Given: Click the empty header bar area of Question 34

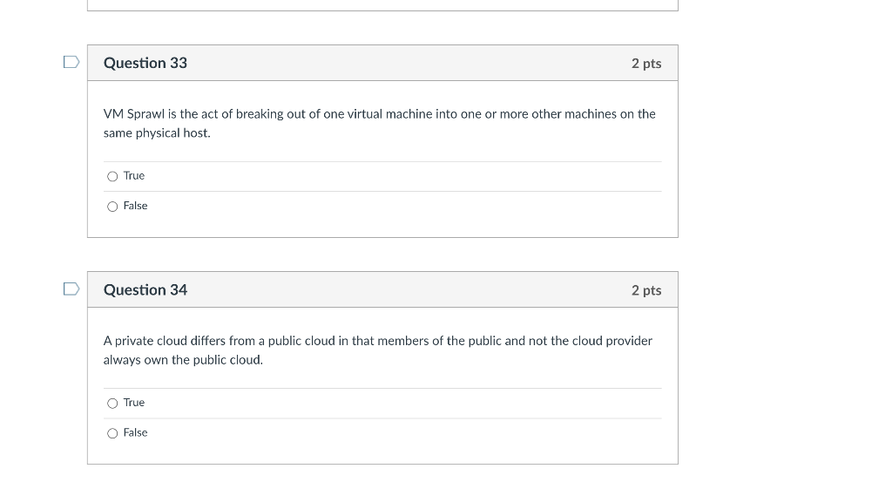Looking at the screenshot, I should (409, 289).
